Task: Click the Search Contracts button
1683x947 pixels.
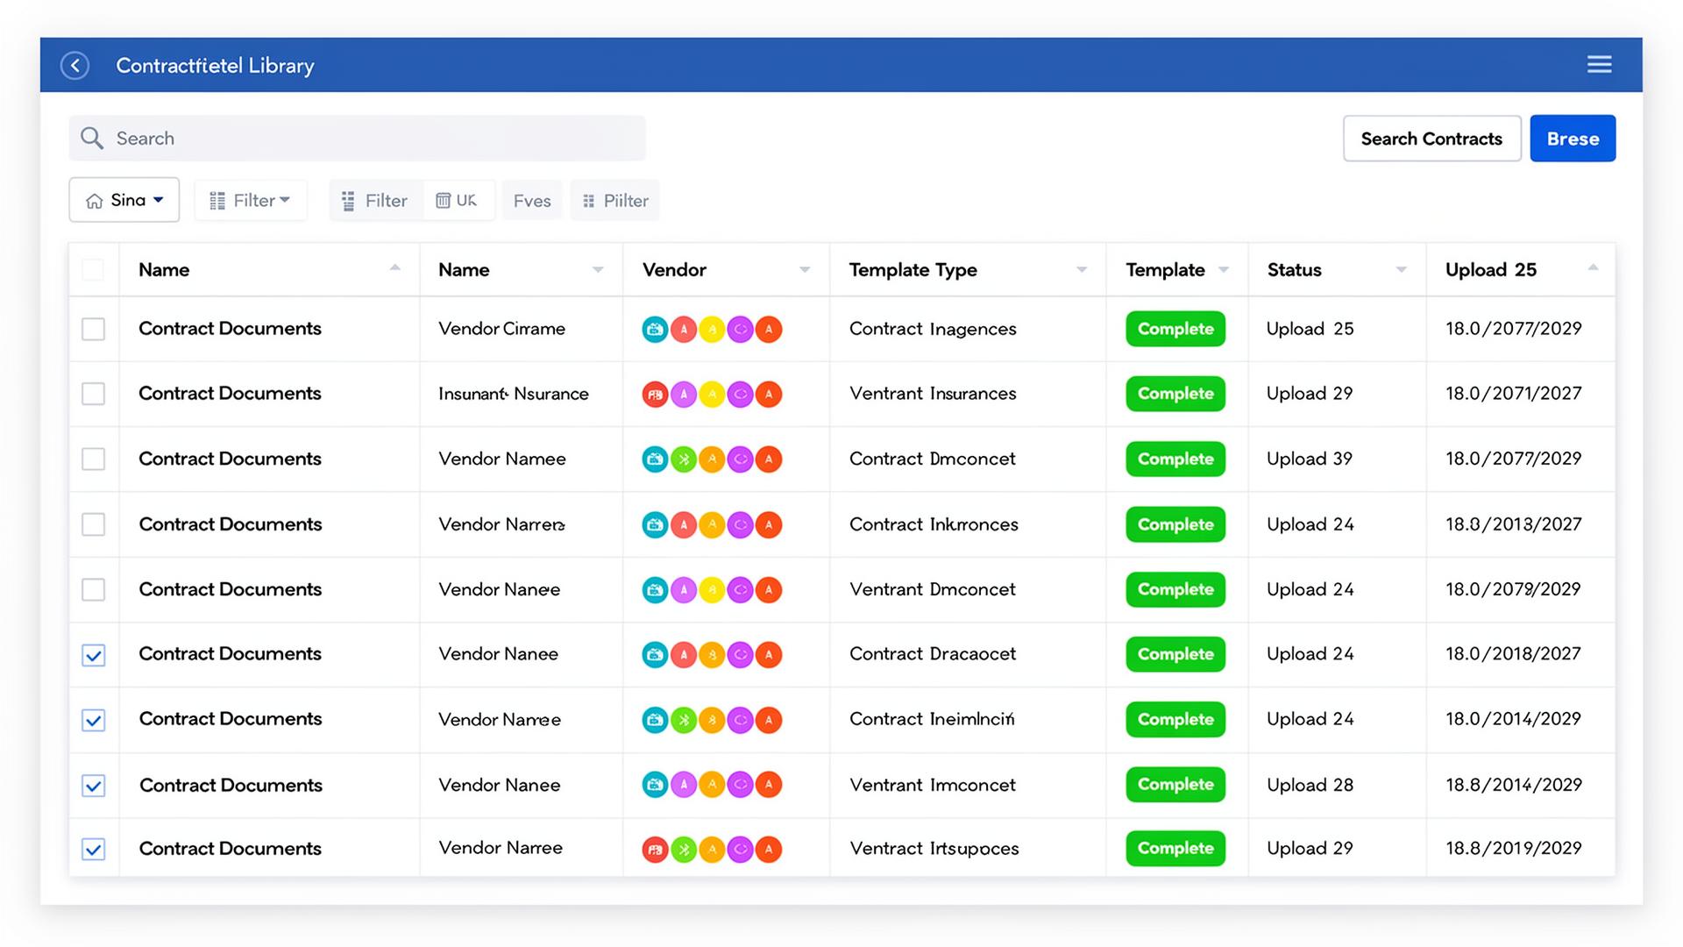Action: point(1431,139)
